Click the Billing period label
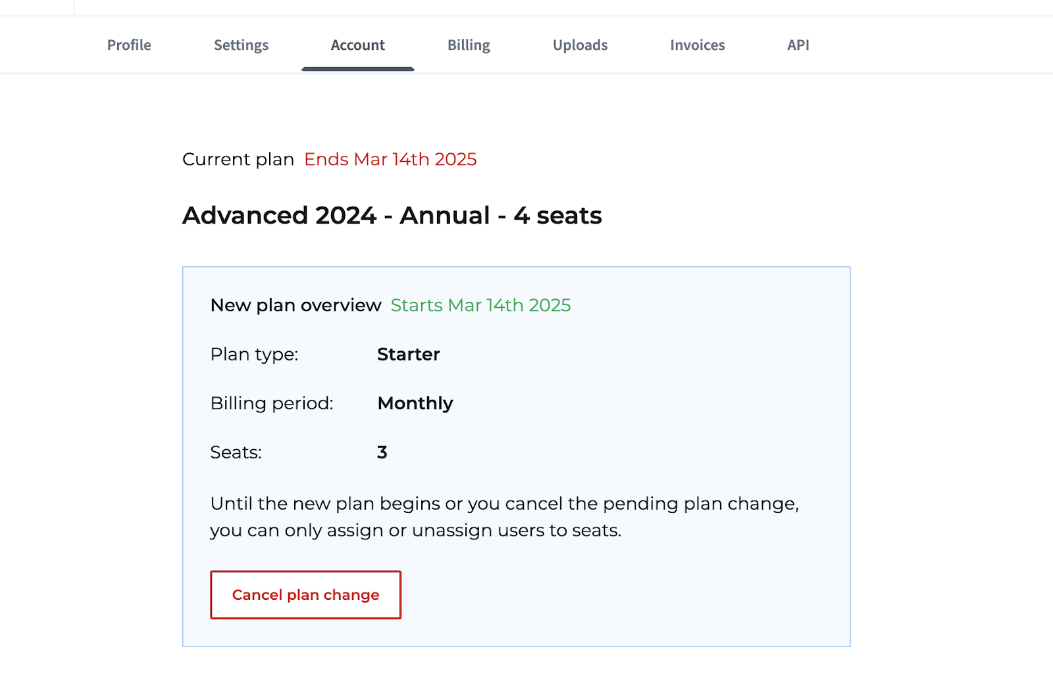The width and height of the screenshot is (1053, 684). pyautogui.click(x=272, y=403)
